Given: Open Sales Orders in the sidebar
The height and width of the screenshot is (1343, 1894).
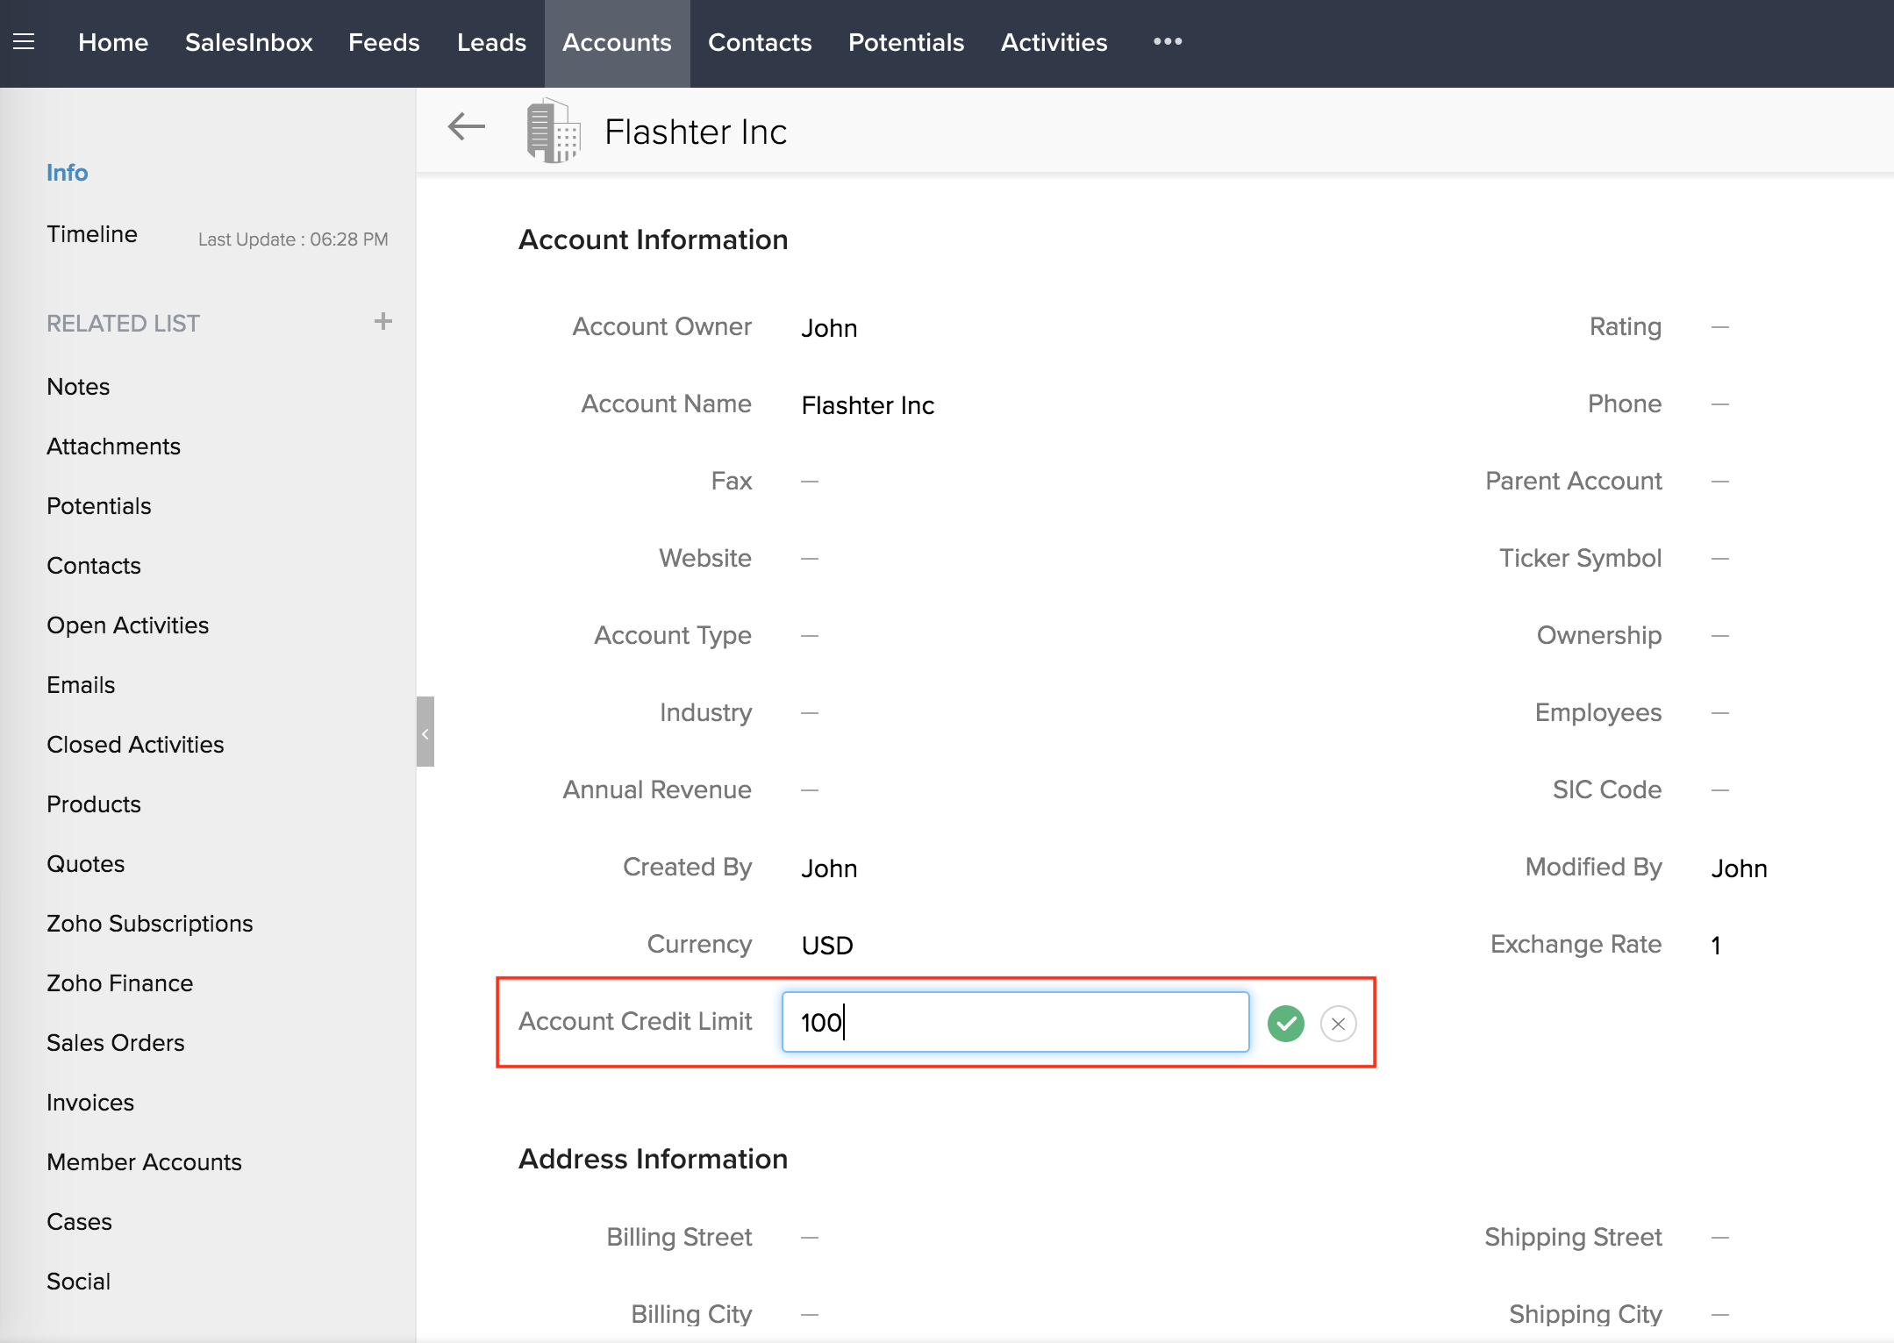Looking at the screenshot, I should (x=115, y=1043).
